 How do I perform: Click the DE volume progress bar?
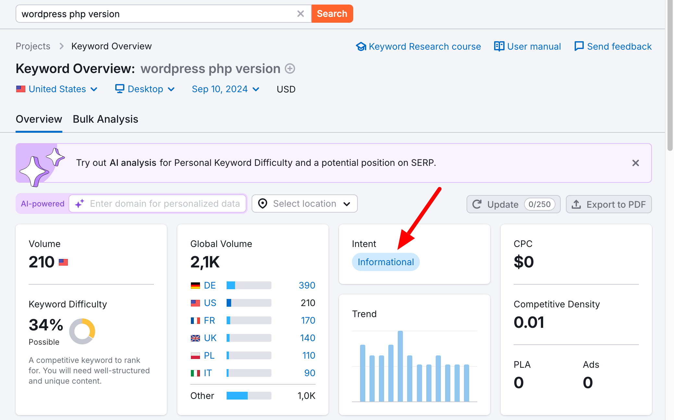pyautogui.click(x=249, y=285)
